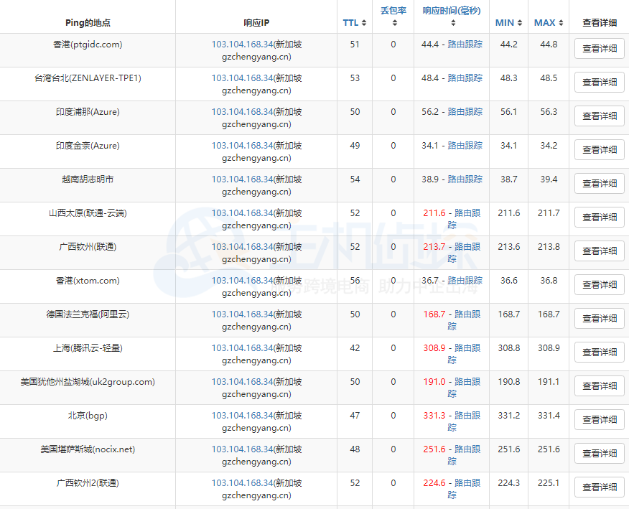Select TTL value 42 in 上海 row
629x509 pixels.
pos(355,347)
